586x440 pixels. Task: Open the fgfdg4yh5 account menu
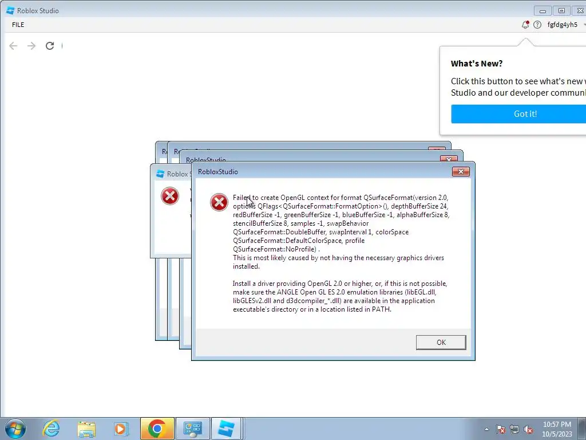(x=562, y=25)
